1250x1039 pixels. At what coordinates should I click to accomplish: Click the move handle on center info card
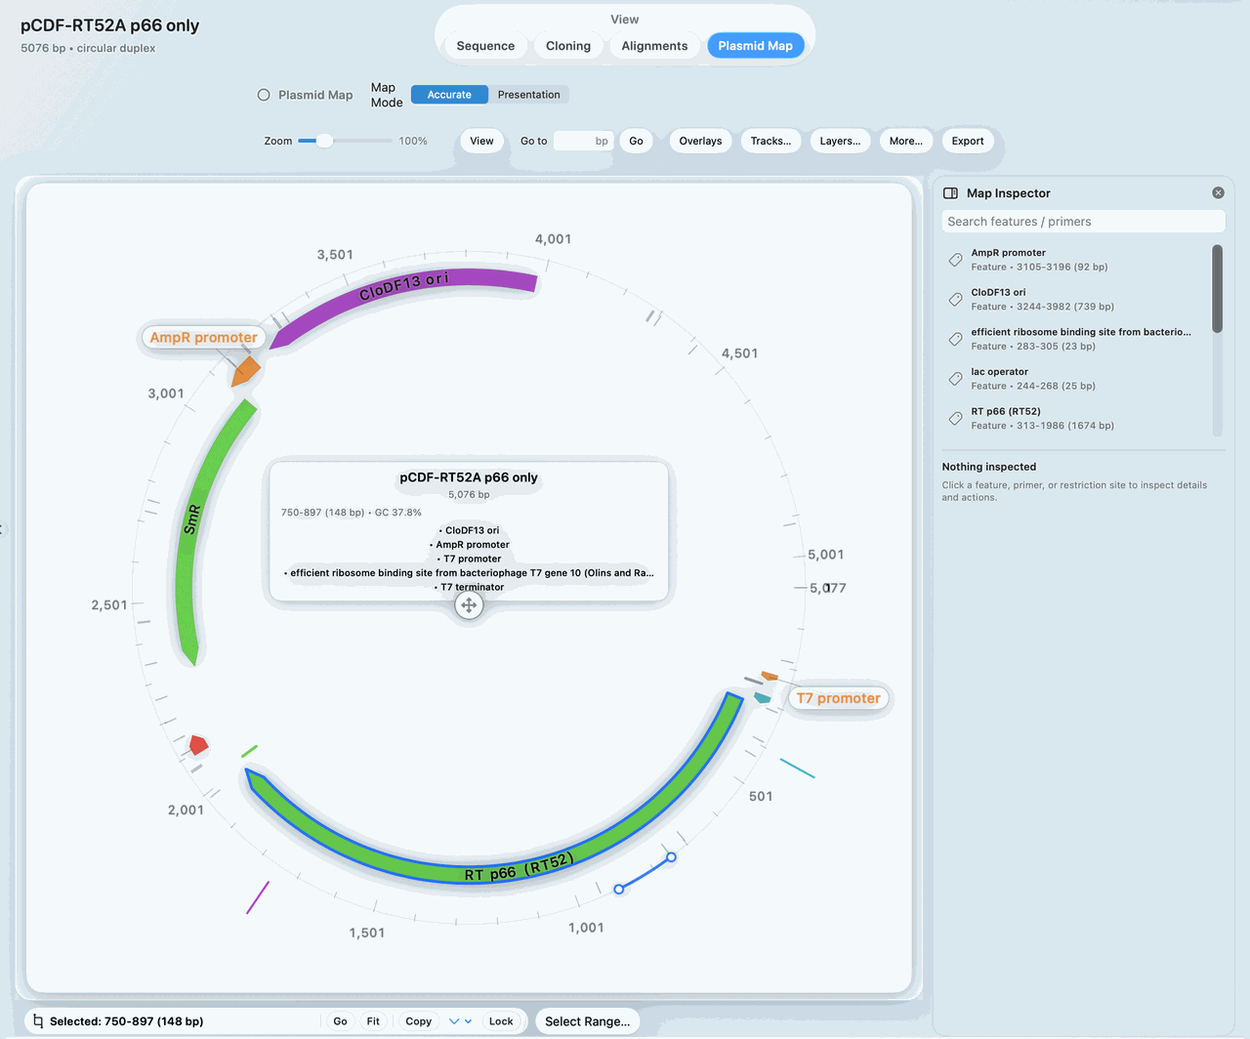coord(469,605)
